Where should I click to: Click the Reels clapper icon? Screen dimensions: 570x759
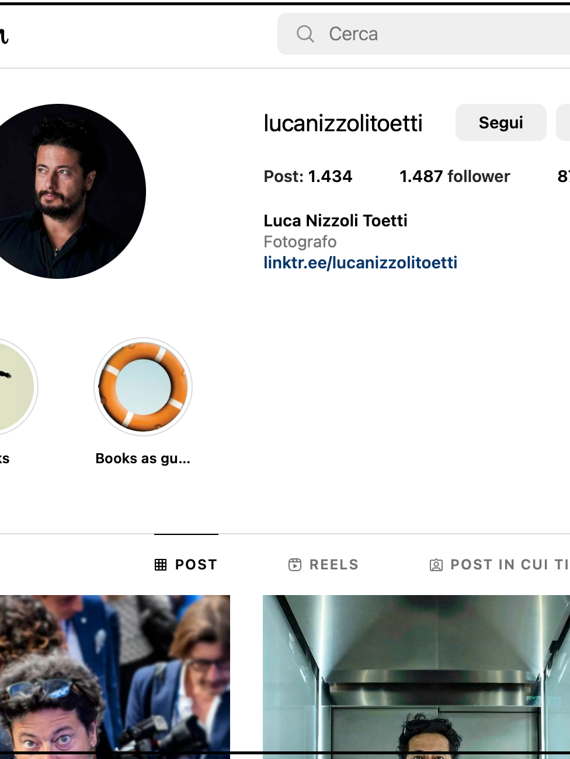295,565
